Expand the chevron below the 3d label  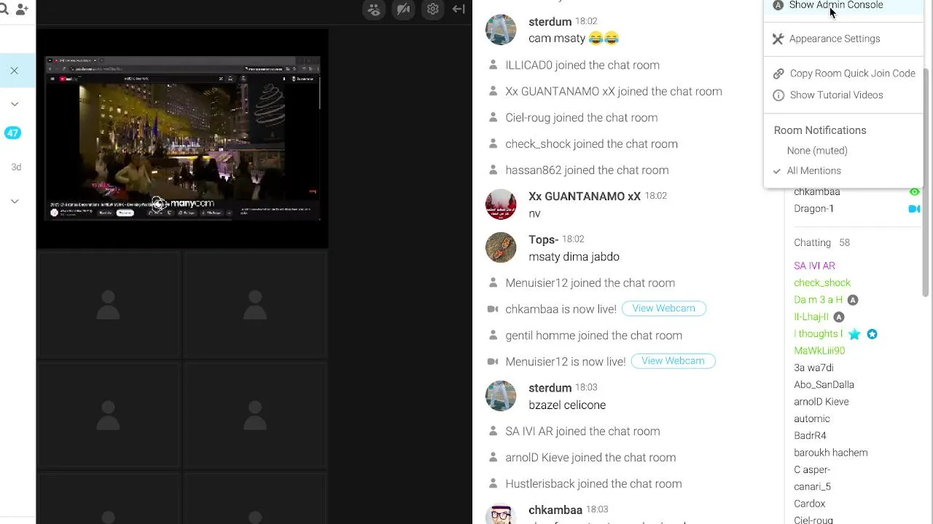click(x=15, y=201)
